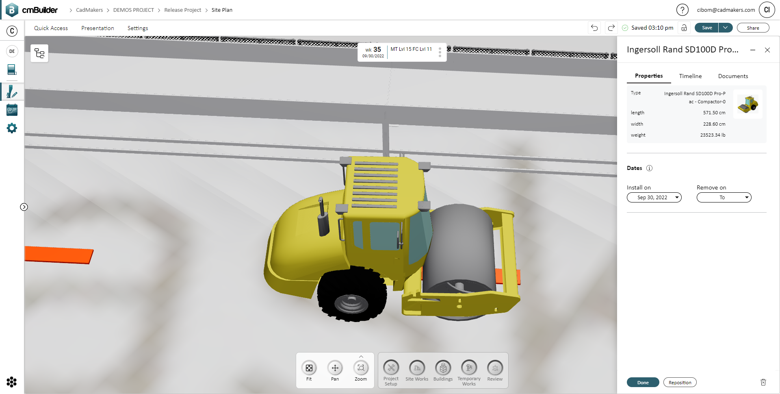
Task: Open the Project Setup tool
Action: coord(391,372)
